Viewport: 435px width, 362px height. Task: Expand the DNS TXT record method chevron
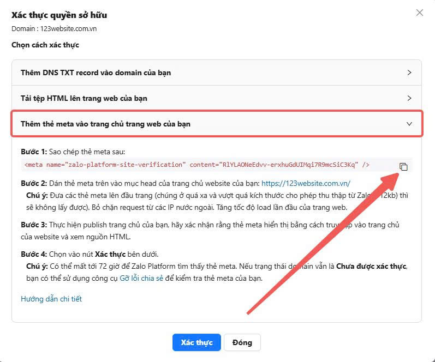coord(409,73)
